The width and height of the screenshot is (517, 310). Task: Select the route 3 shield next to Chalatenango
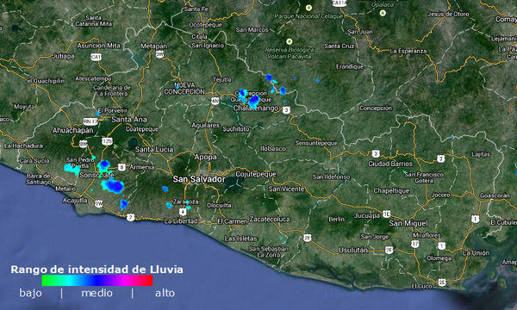(286, 110)
